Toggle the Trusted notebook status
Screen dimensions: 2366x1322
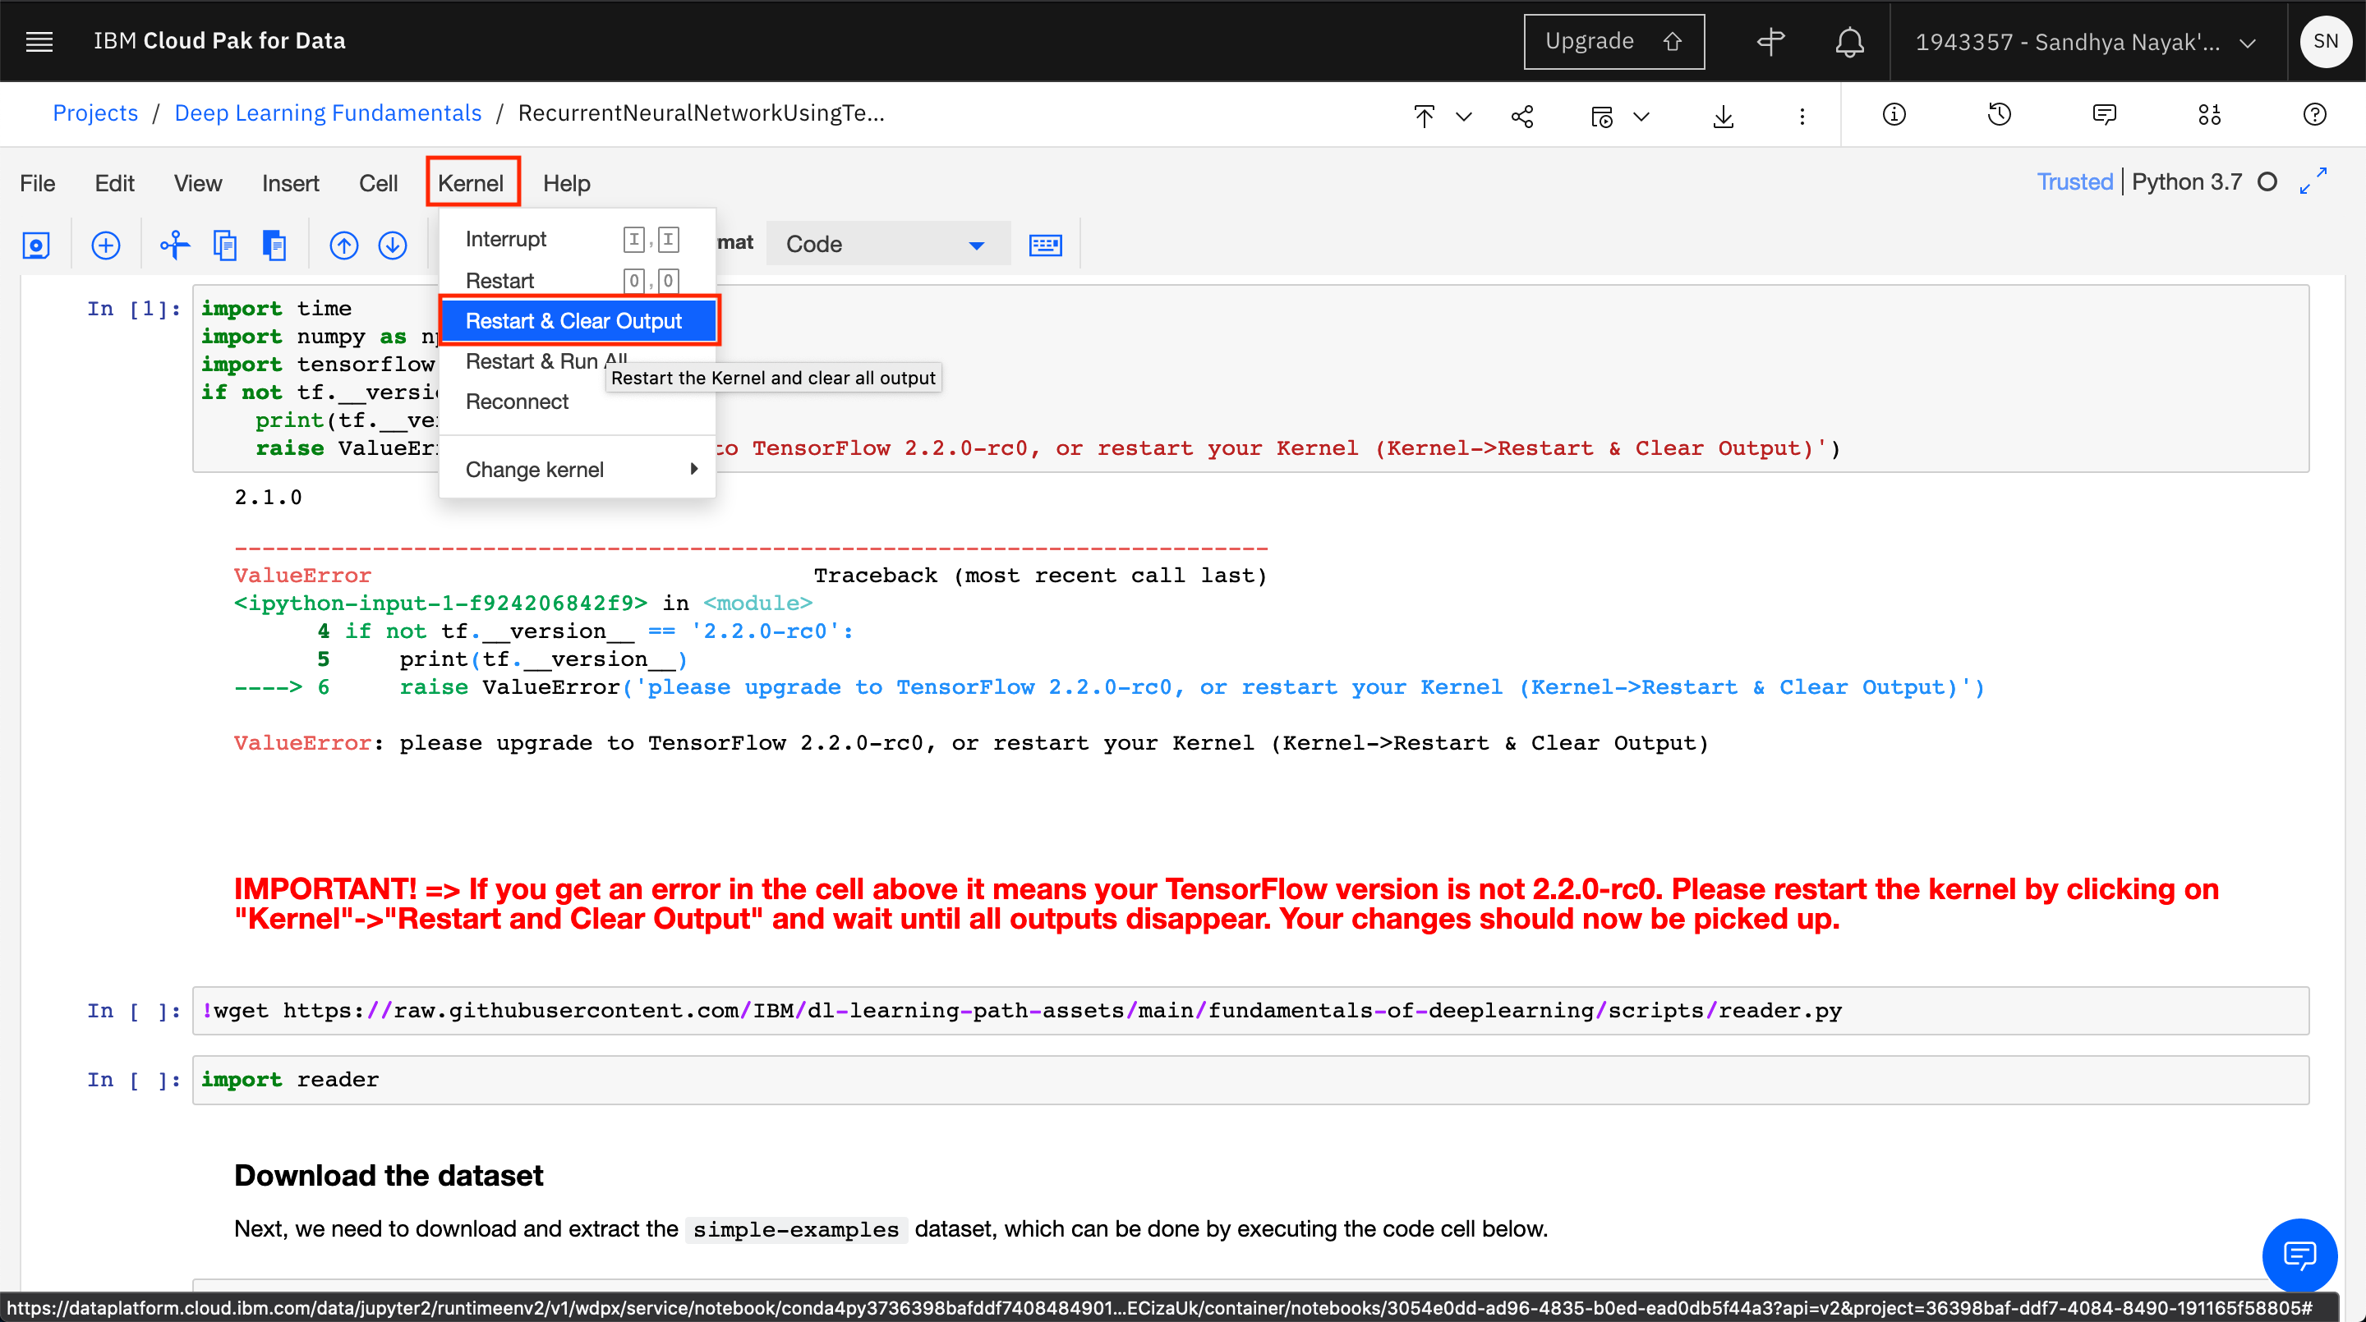click(2074, 181)
